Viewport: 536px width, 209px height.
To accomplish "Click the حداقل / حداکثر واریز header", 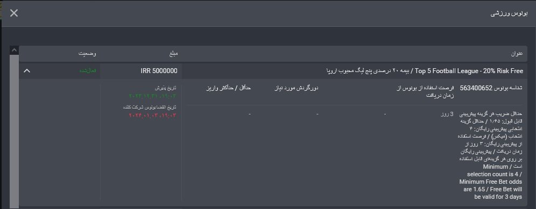I will coord(228,88).
